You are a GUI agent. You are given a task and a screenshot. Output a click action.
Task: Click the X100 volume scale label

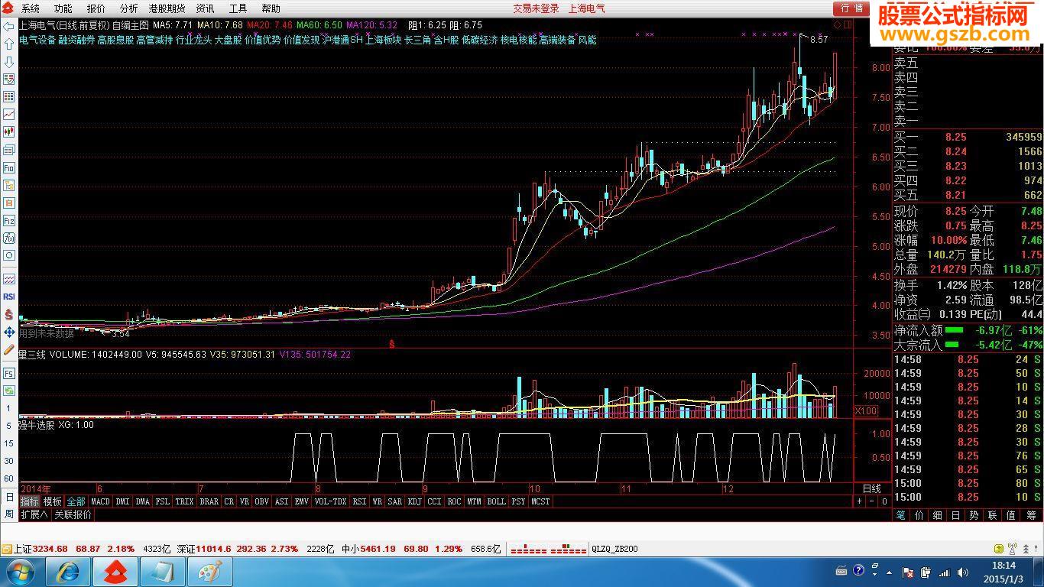click(865, 411)
